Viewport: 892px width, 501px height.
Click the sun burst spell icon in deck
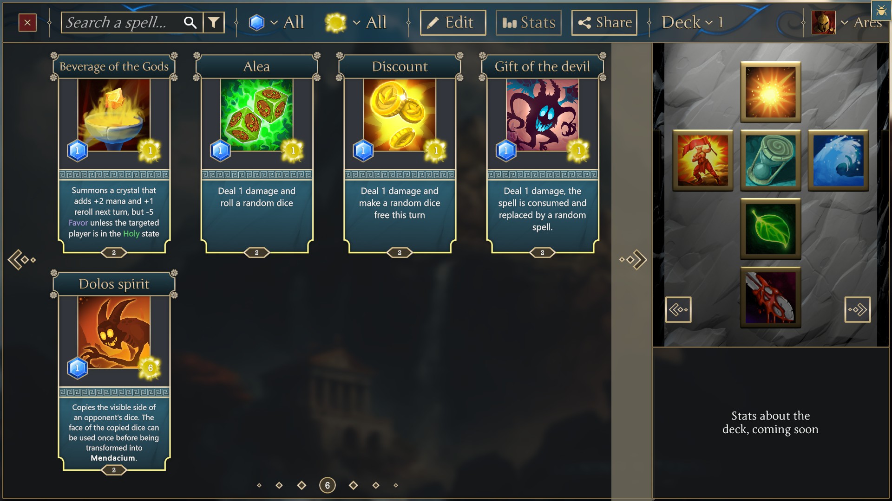pyautogui.click(x=770, y=92)
